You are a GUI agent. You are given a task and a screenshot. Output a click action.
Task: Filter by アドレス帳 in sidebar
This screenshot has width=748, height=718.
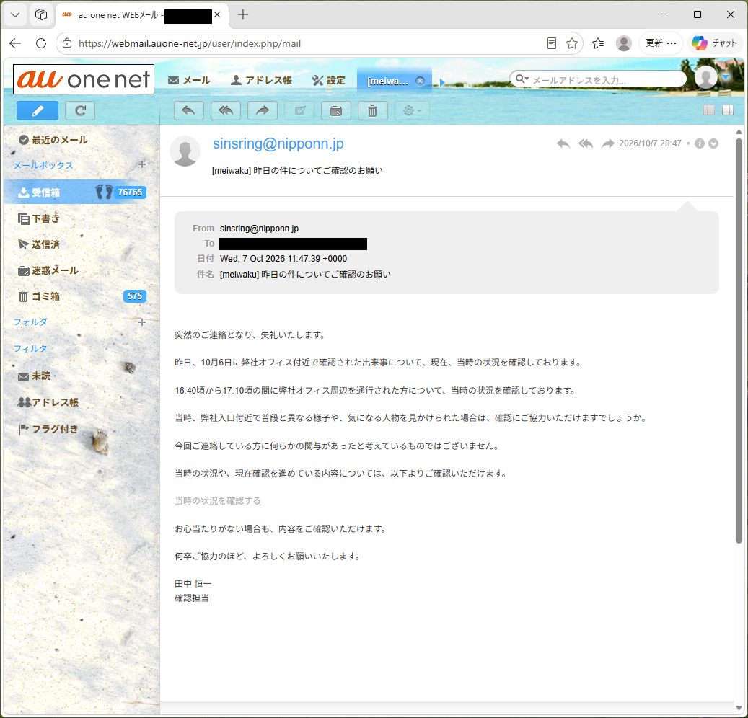(48, 402)
